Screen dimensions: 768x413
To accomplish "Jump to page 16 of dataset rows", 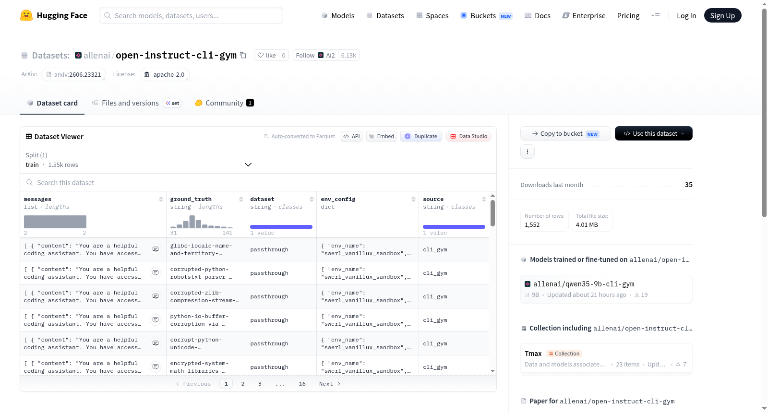I will point(302,384).
